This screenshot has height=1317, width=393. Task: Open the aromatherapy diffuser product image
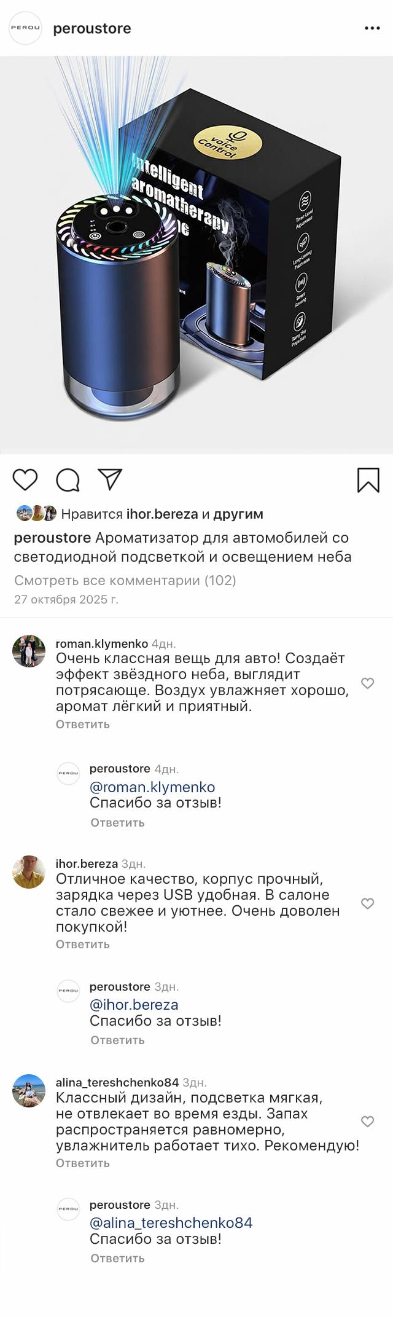[x=196, y=255]
